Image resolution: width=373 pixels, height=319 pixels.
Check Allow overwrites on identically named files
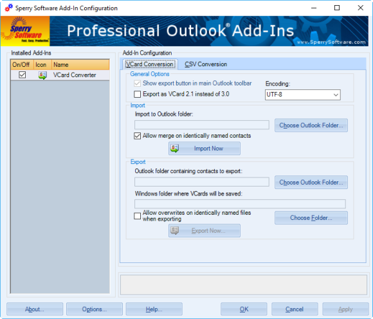(x=137, y=215)
